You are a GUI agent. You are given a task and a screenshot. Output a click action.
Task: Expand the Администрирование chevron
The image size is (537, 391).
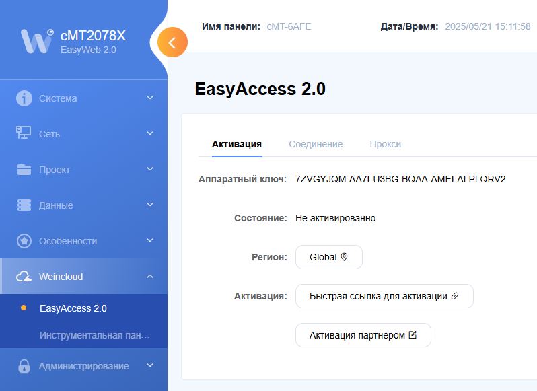[150, 366]
